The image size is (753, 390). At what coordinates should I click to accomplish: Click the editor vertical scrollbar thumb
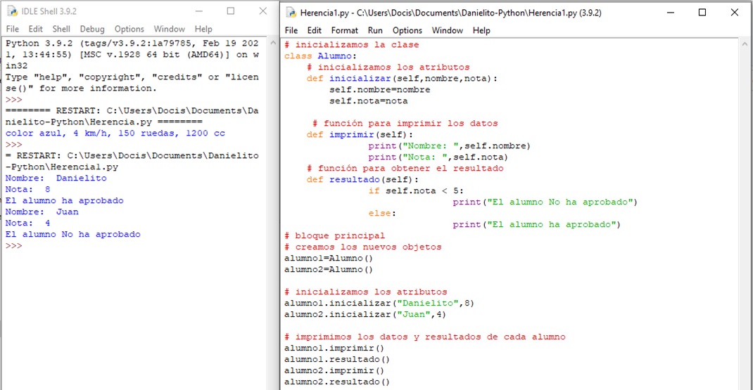click(746, 211)
